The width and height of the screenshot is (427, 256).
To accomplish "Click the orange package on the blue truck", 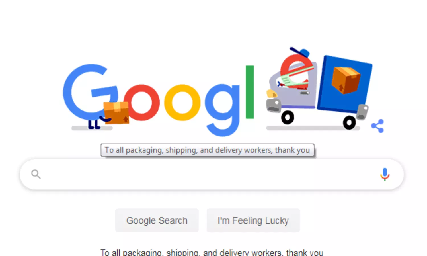I will pos(346,80).
